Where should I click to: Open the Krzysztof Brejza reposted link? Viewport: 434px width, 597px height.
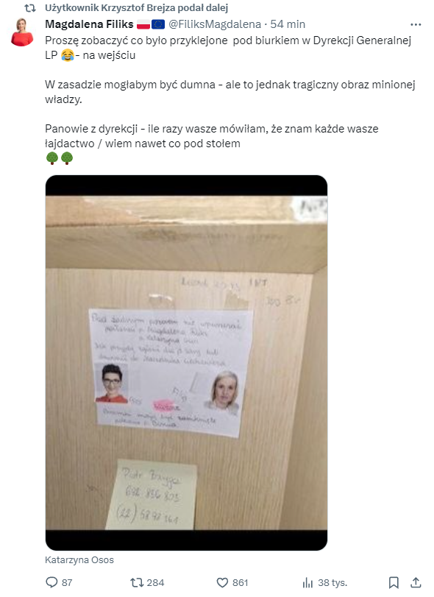pos(137,7)
